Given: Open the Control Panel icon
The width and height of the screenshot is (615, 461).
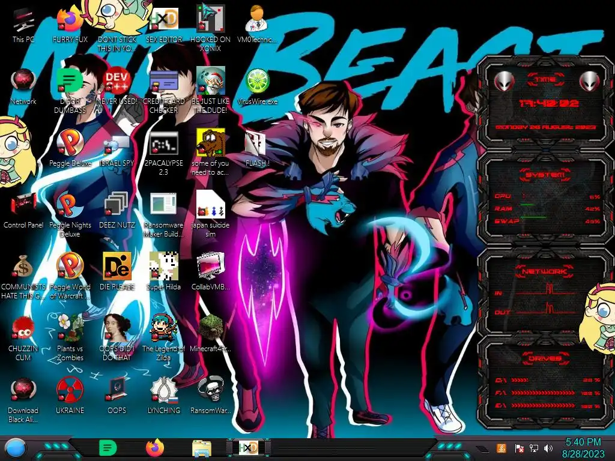Looking at the screenshot, I should 23,211.
